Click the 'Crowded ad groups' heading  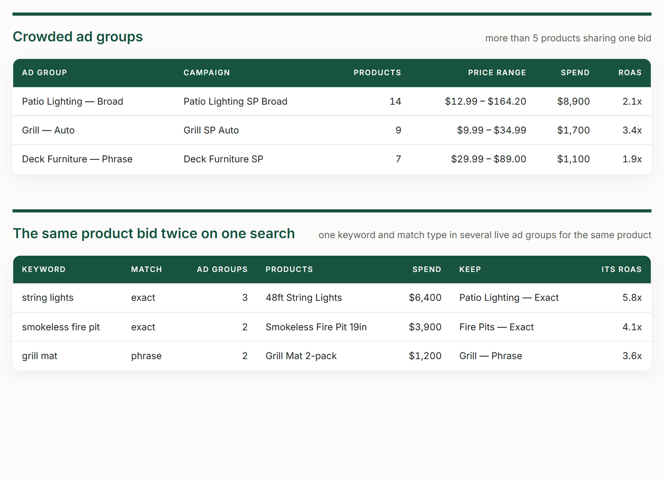[78, 37]
